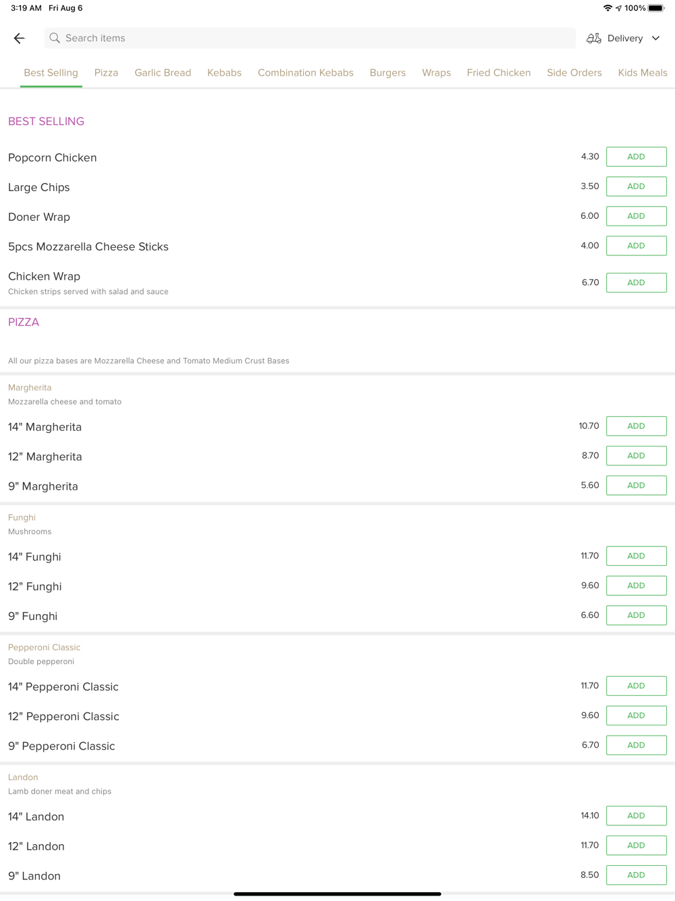
Task: Focus the Search items field
Action: click(x=310, y=38)
